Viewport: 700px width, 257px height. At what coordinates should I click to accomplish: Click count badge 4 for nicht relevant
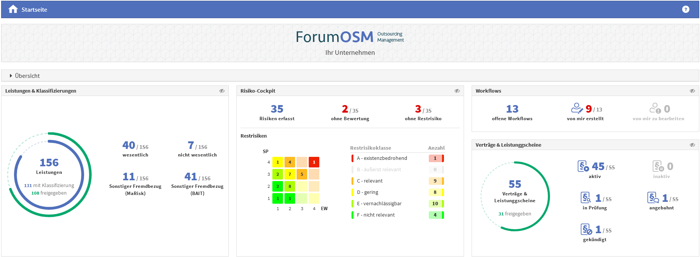[x=436, y=215]
